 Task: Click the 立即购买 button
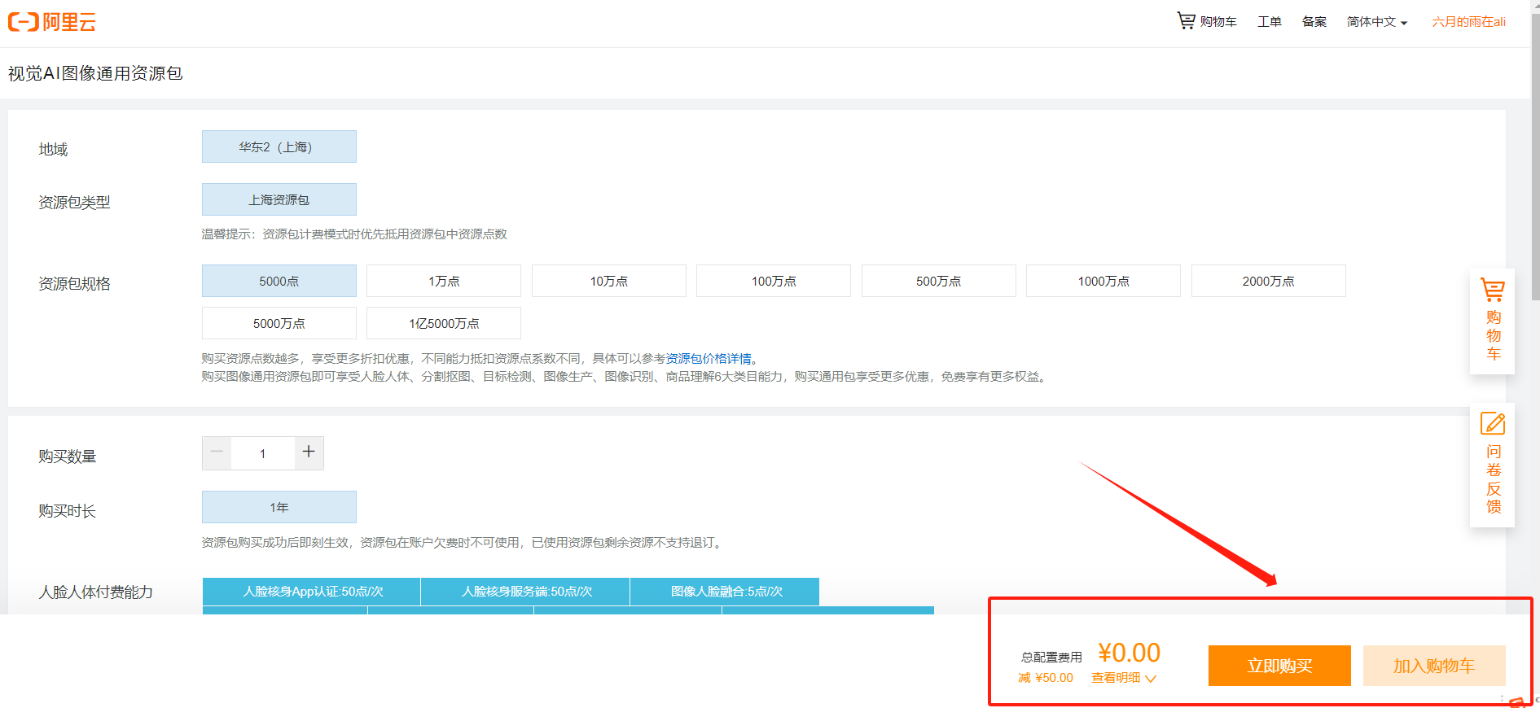click(x=1279, y=666)
